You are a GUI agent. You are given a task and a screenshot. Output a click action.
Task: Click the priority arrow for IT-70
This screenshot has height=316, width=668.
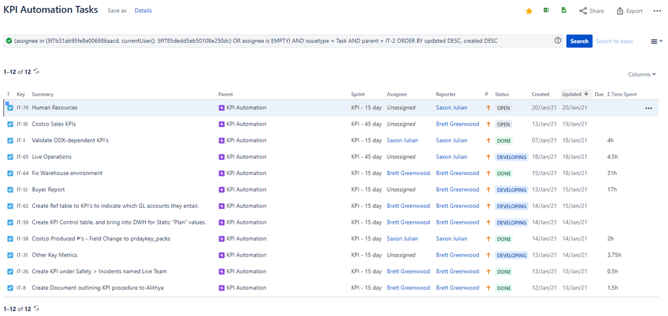pos(488,108)
